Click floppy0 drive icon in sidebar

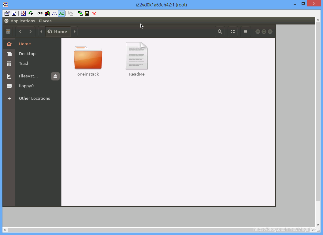click(9, 86)
